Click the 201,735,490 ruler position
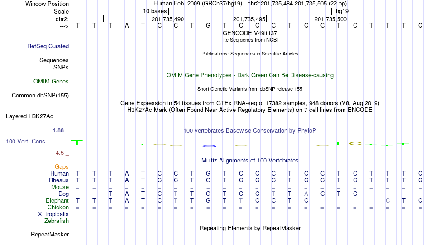The image size is (430, 245). 168,19
